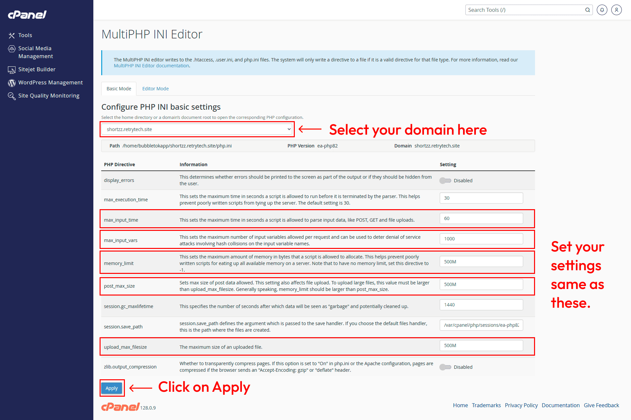The width and height of the screenshot is (631, 420).
Task: Click the Tools wrench icon in sidebar
Action: point(12,35)
